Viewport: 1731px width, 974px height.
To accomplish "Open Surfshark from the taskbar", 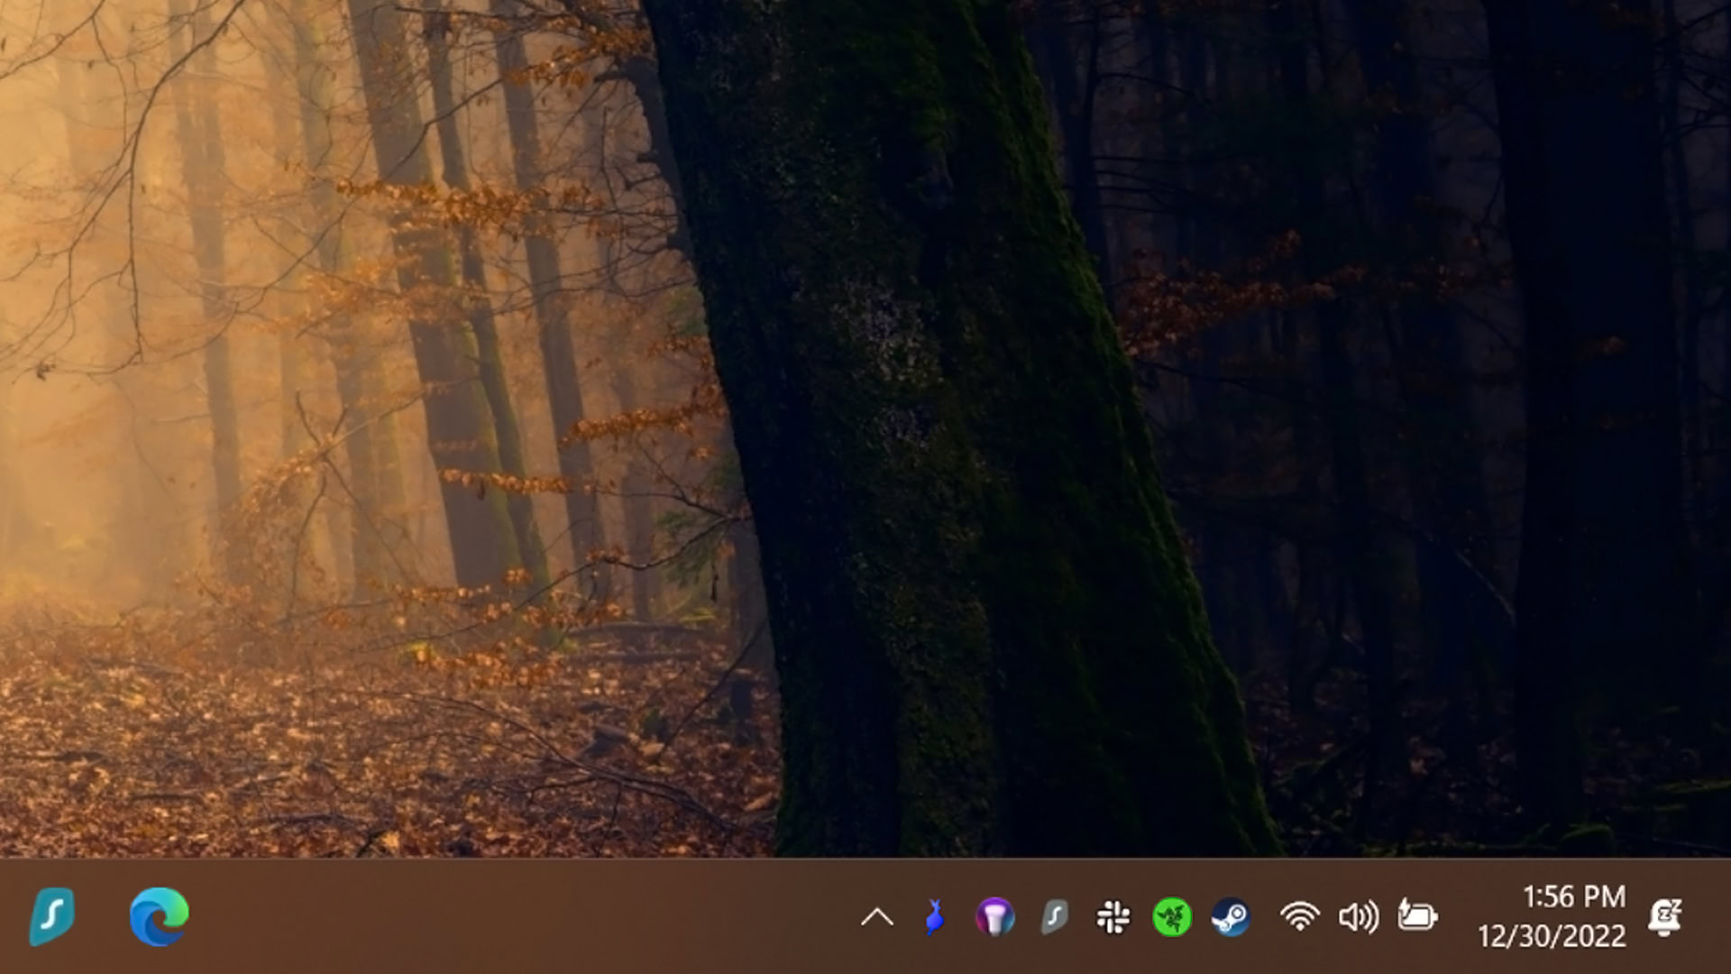I will point(51,917).
